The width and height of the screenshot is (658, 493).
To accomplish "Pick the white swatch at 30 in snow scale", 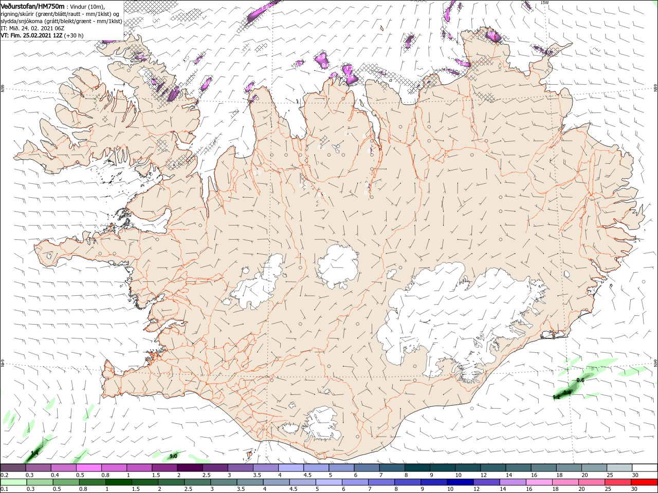I will tap(645, 468).
